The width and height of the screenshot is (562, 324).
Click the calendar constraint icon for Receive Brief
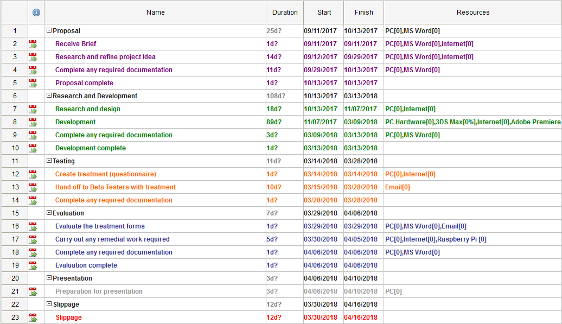[x=33, y=44]
